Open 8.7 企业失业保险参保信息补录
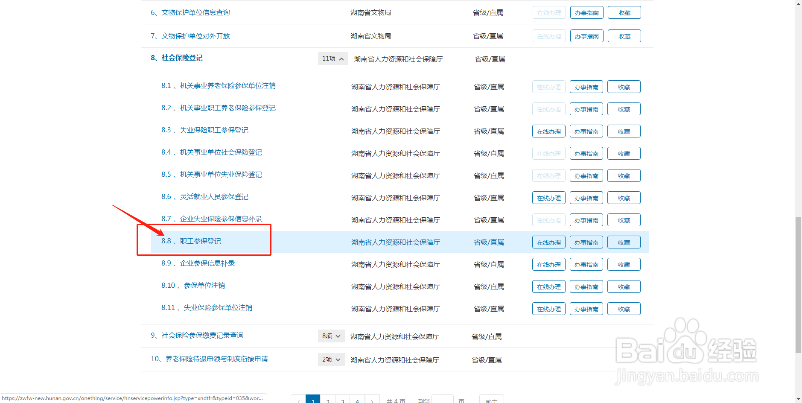 pos(212,219)
